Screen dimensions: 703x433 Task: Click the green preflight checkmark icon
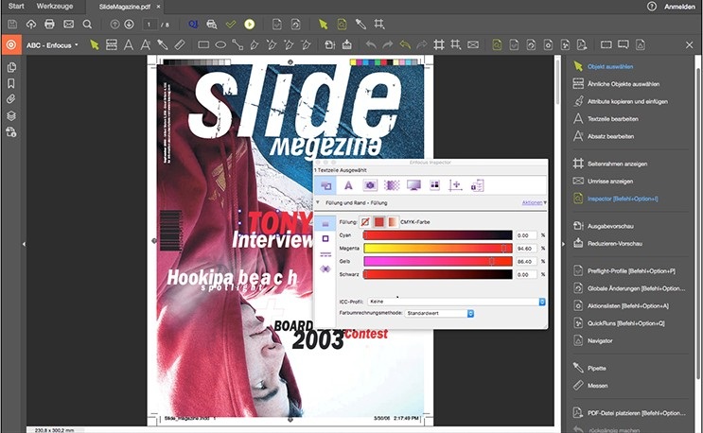pos(231,25)
